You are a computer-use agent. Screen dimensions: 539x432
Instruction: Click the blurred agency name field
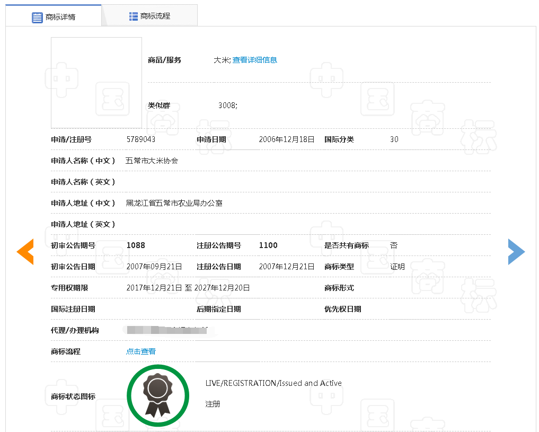pyautogui.click(x=167, y=330)
